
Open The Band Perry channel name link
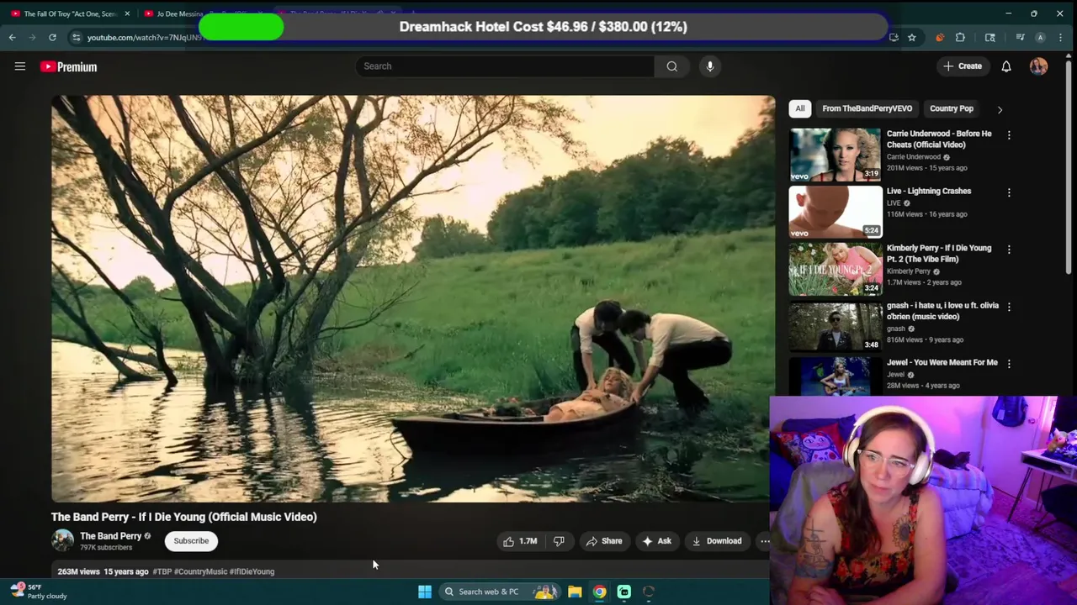(x=110, y=536)
